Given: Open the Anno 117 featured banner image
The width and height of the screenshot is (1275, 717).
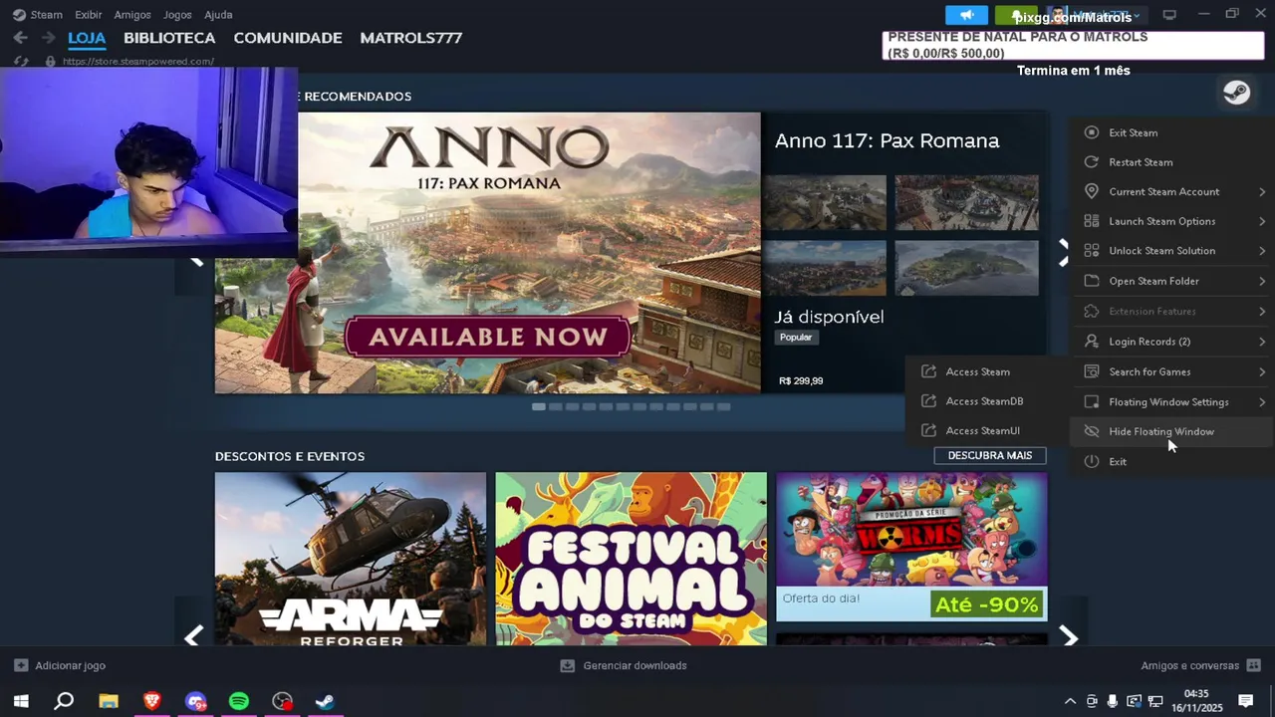Looking at the screenshot, I should click(x=488, y=253).
